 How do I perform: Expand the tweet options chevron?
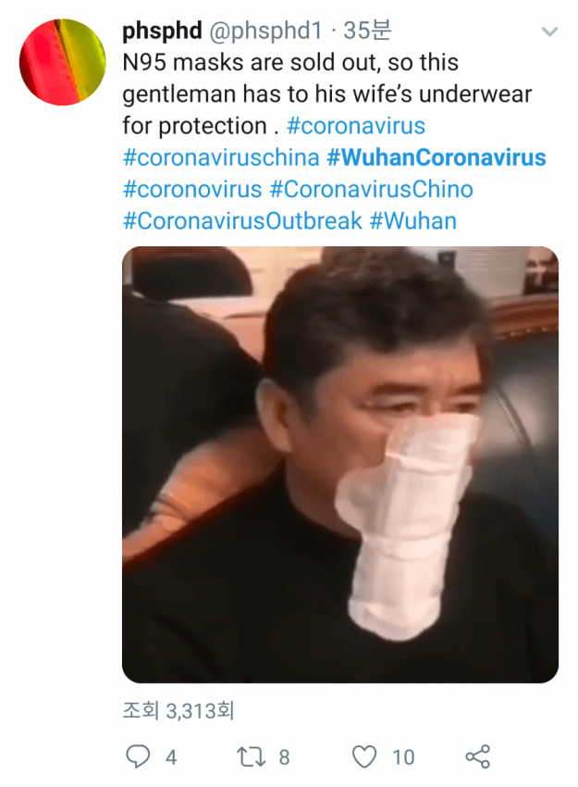click(x=550, y=31)
